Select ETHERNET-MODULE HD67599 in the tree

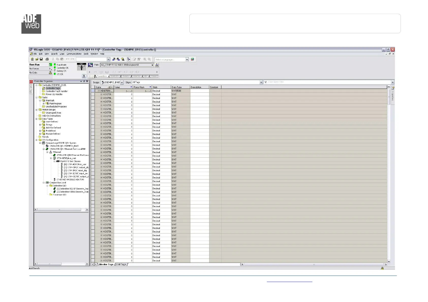pyautogui.click(x=70, y=180)
